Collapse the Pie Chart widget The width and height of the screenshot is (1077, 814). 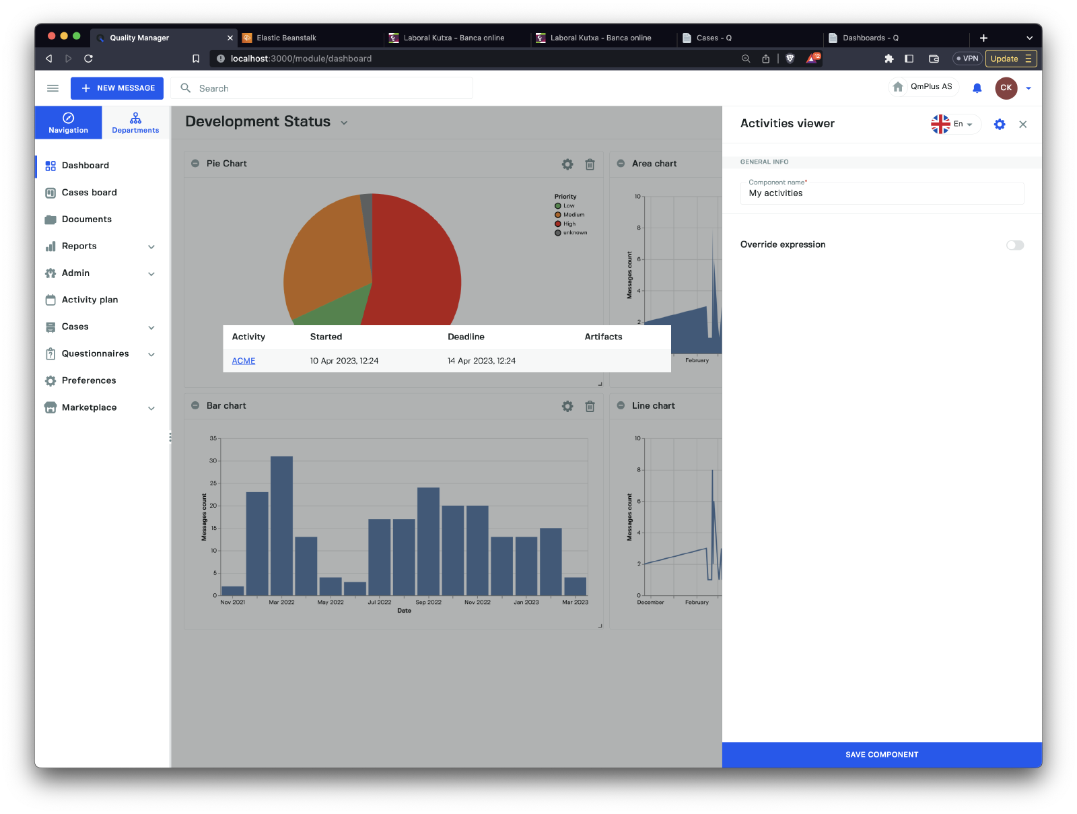click(x=195, y=164)
